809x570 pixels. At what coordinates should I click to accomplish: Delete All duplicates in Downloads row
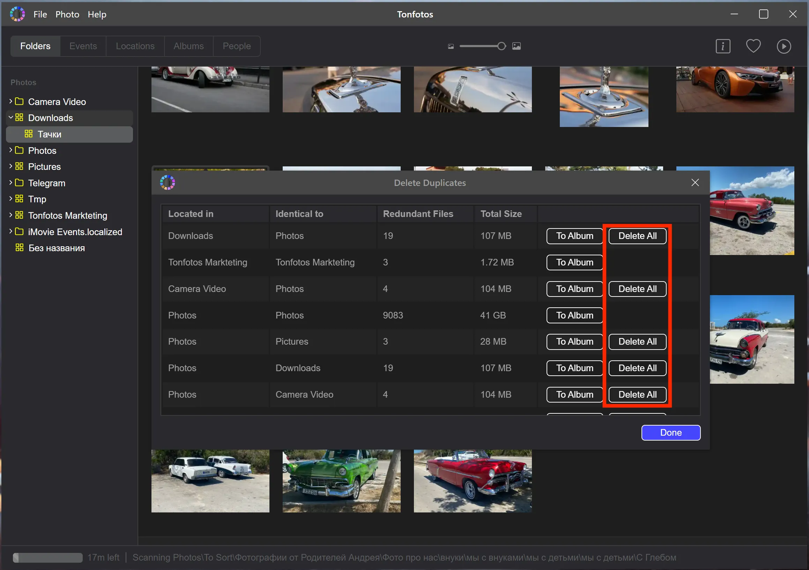[637, 235]
